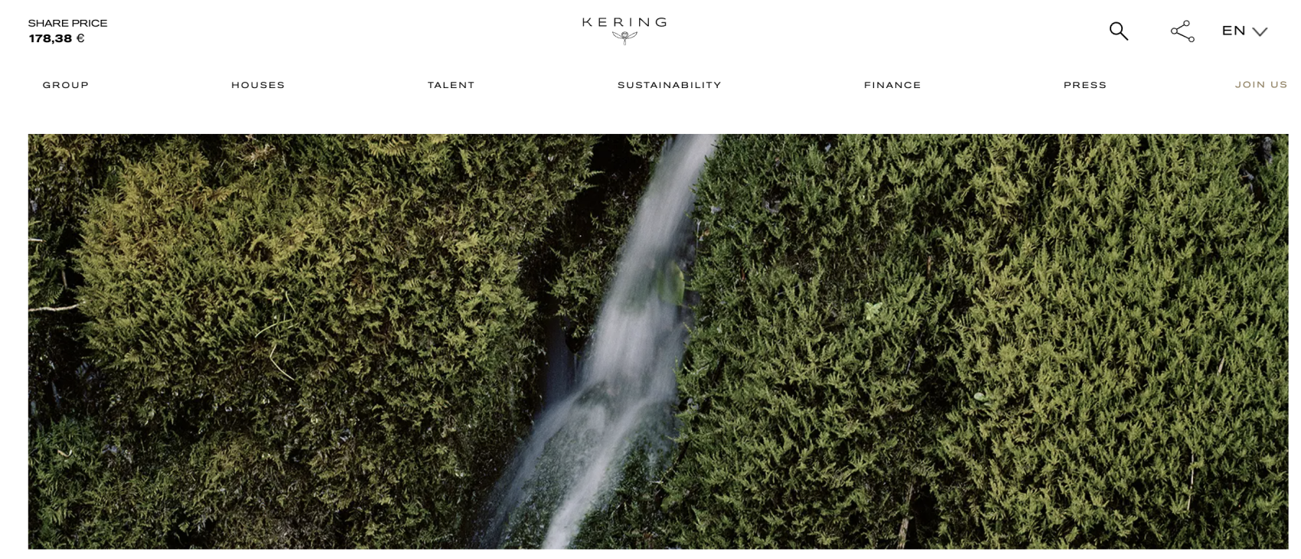
Task: Select the EN language label
Action: point(1234,31)
